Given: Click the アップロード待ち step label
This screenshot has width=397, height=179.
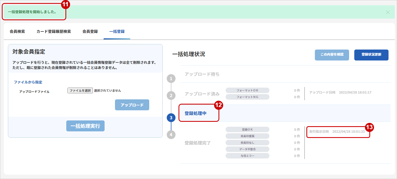Looking at the screenshot, I should pyautogui.click(x=202, y=74).
